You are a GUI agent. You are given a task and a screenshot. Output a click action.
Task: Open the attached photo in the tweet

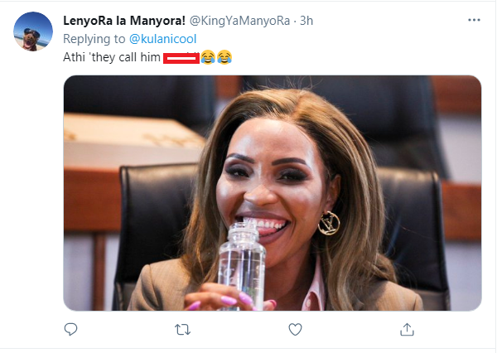click(273, 192)
